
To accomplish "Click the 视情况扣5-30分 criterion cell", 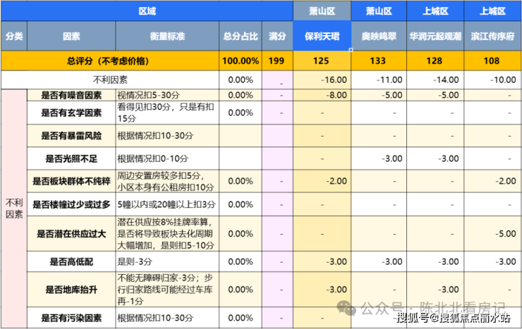I will 167,95.
